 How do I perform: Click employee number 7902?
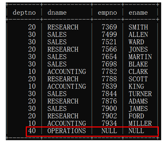point(109,116)
